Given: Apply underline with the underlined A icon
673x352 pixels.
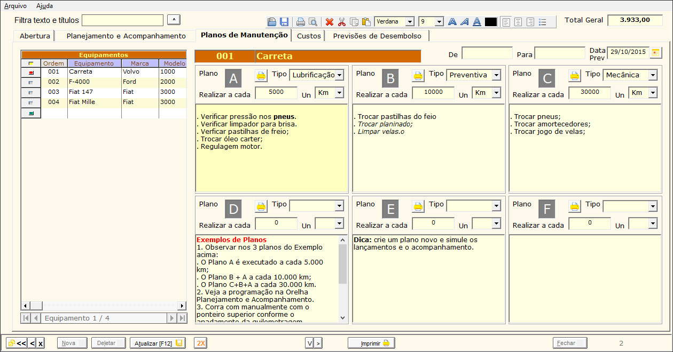Looking at the screenshot, I should point(477,22).
